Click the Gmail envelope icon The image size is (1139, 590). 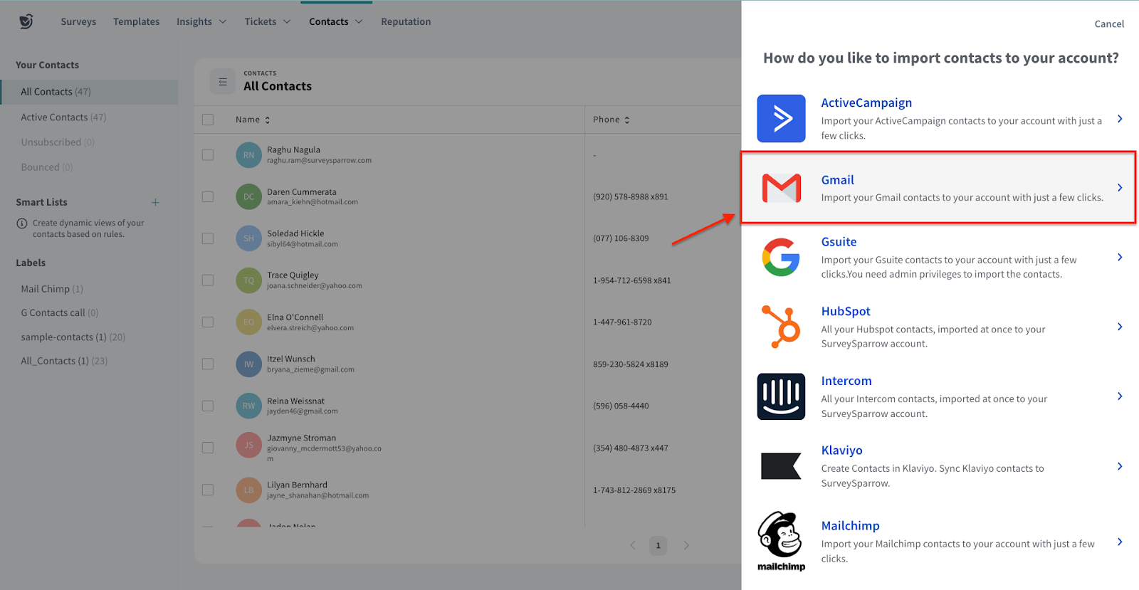781,188
